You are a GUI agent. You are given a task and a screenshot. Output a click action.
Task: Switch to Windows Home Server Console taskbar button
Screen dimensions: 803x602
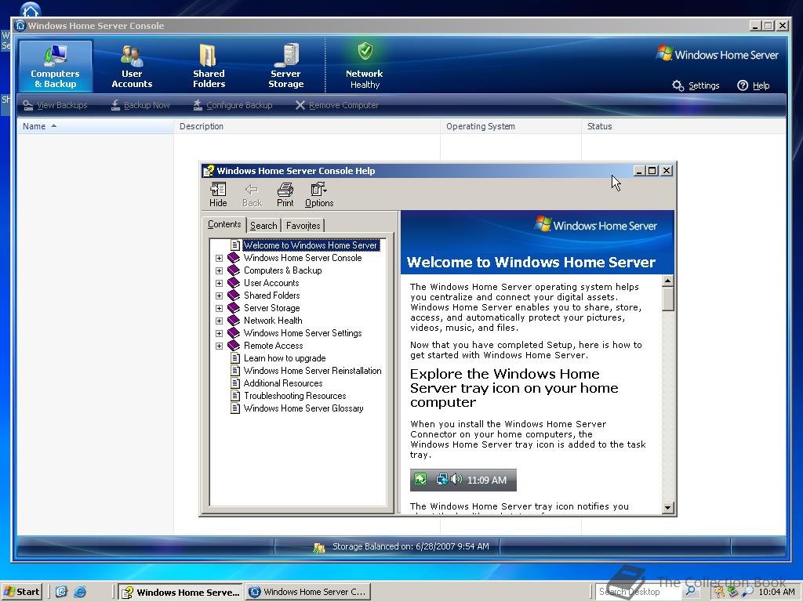point(307,593)
